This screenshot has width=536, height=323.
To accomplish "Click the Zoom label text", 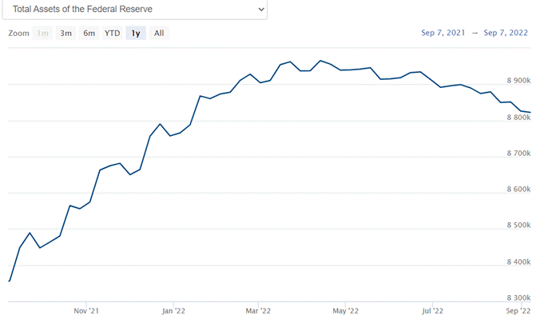I will click(19, 34).
